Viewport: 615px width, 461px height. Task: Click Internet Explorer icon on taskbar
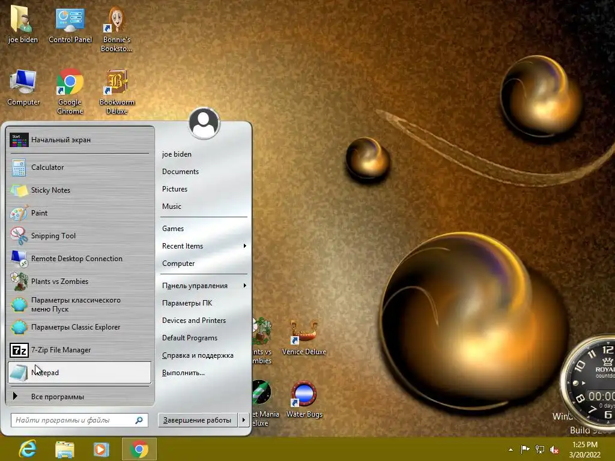click(28, 449)
